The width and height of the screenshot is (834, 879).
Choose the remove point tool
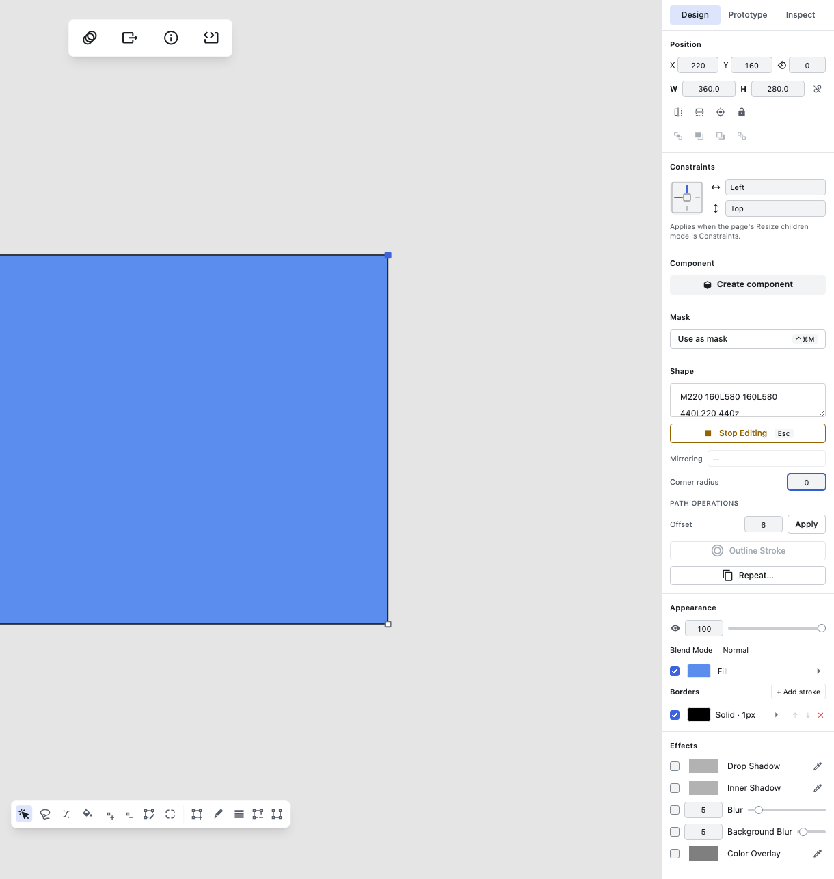[x=129, y=814]
